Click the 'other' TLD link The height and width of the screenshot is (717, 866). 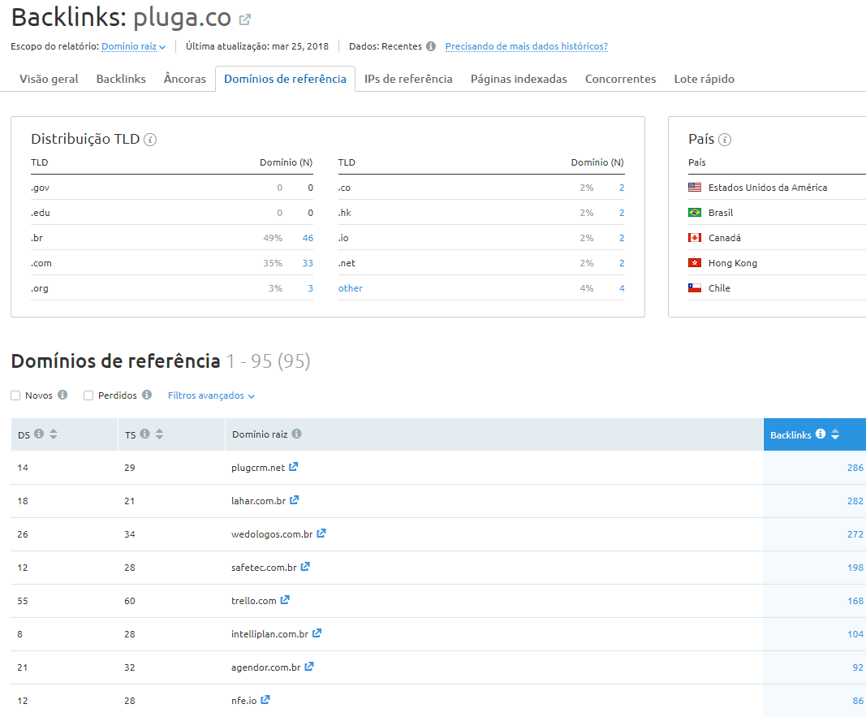(350, 288)
